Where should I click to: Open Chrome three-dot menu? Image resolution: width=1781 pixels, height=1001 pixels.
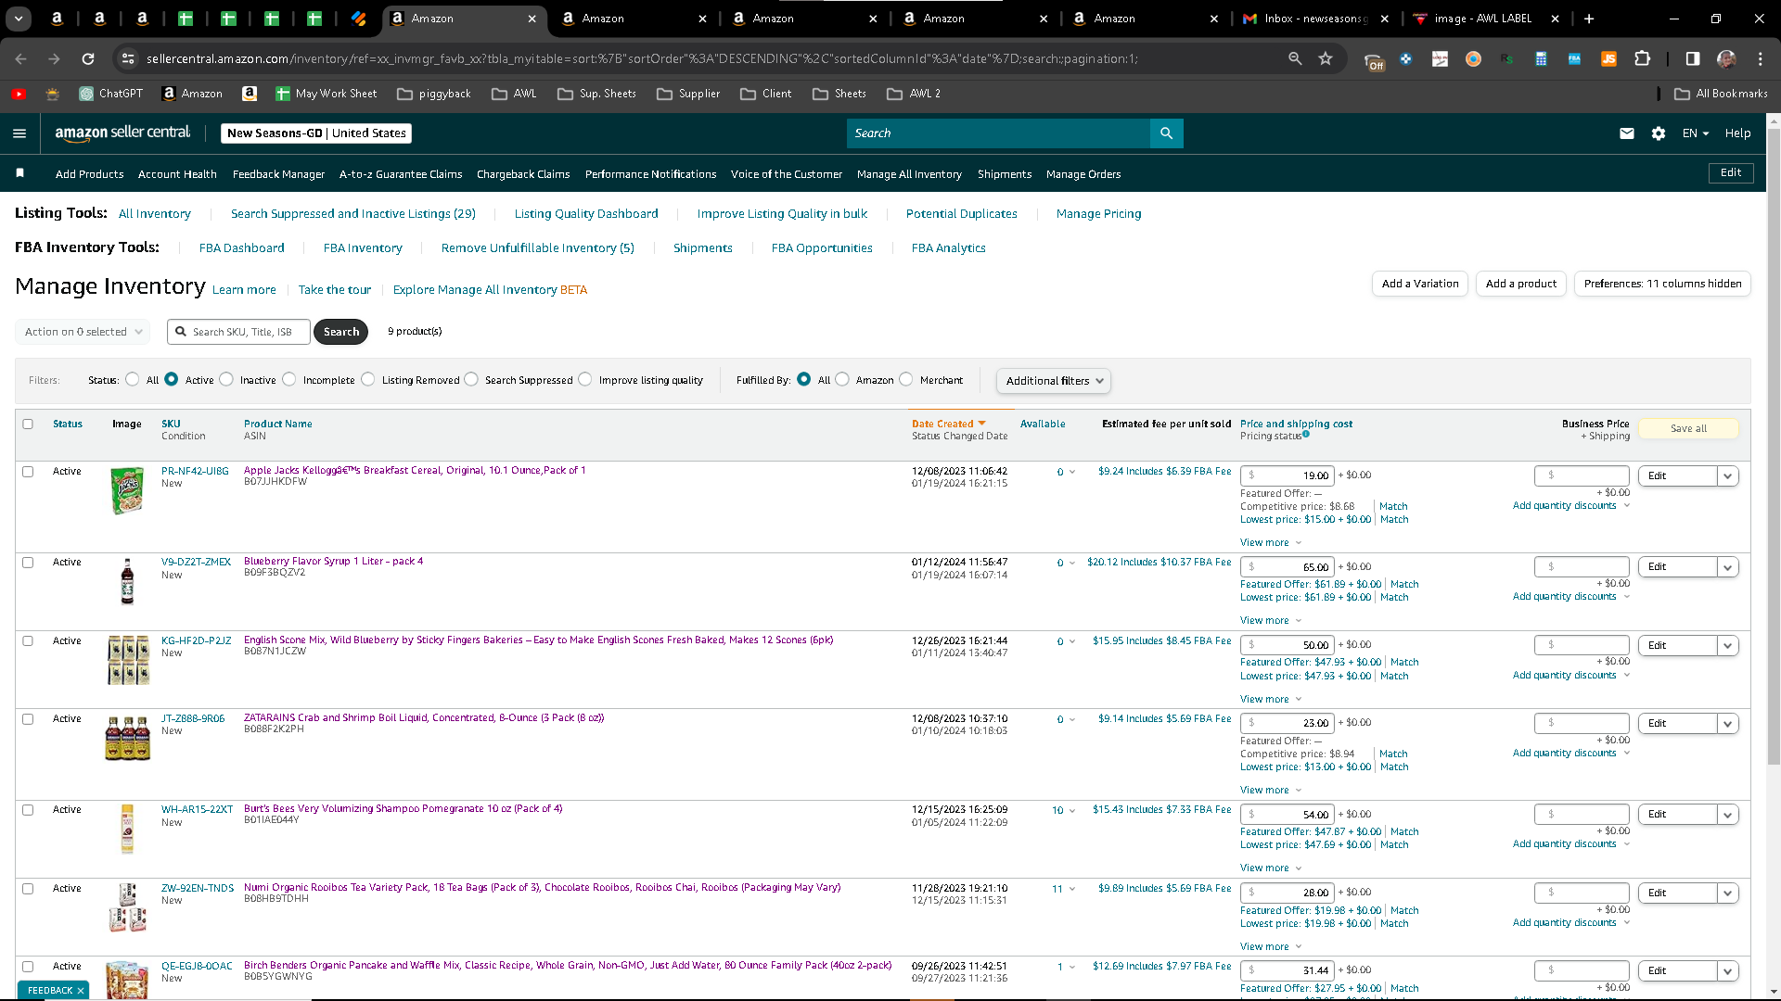[1761, 58]
